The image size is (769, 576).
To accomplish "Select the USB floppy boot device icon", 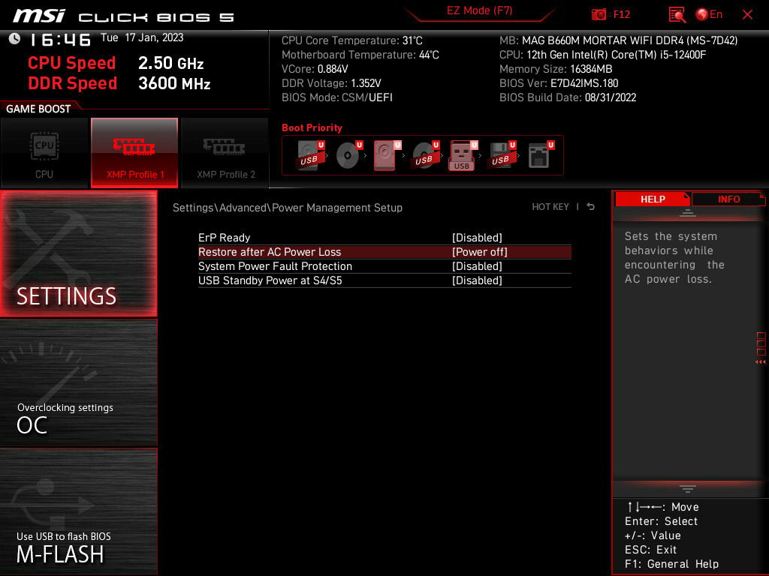I will [502, 155].
